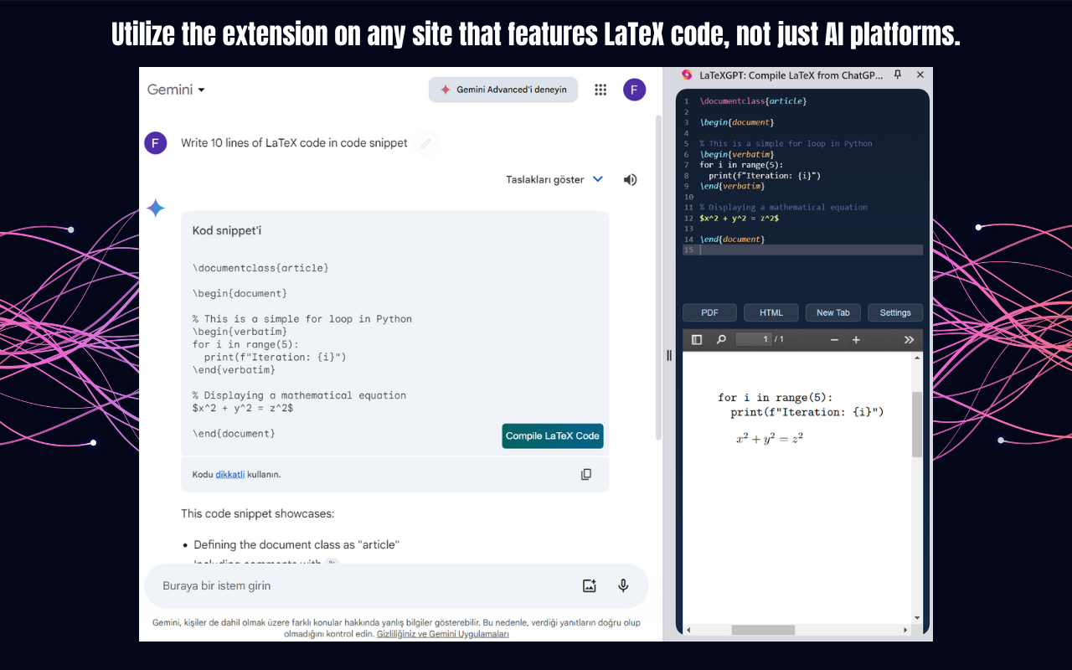
Task: Expand Taslakları göster drafts
Action: point(554,179)
